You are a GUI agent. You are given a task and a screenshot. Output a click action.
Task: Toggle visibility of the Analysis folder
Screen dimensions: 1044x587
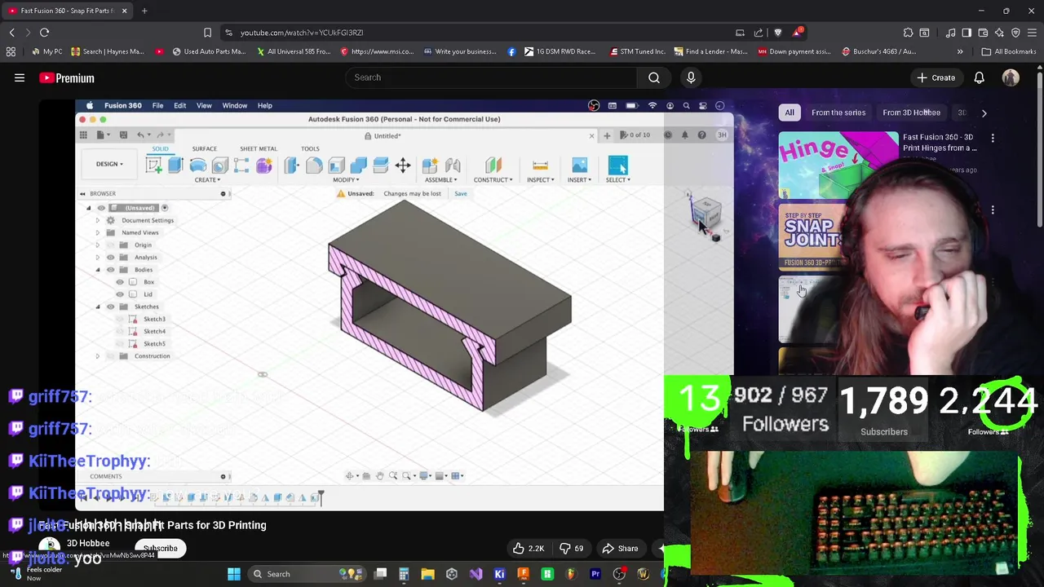click(x=111, y=257)
